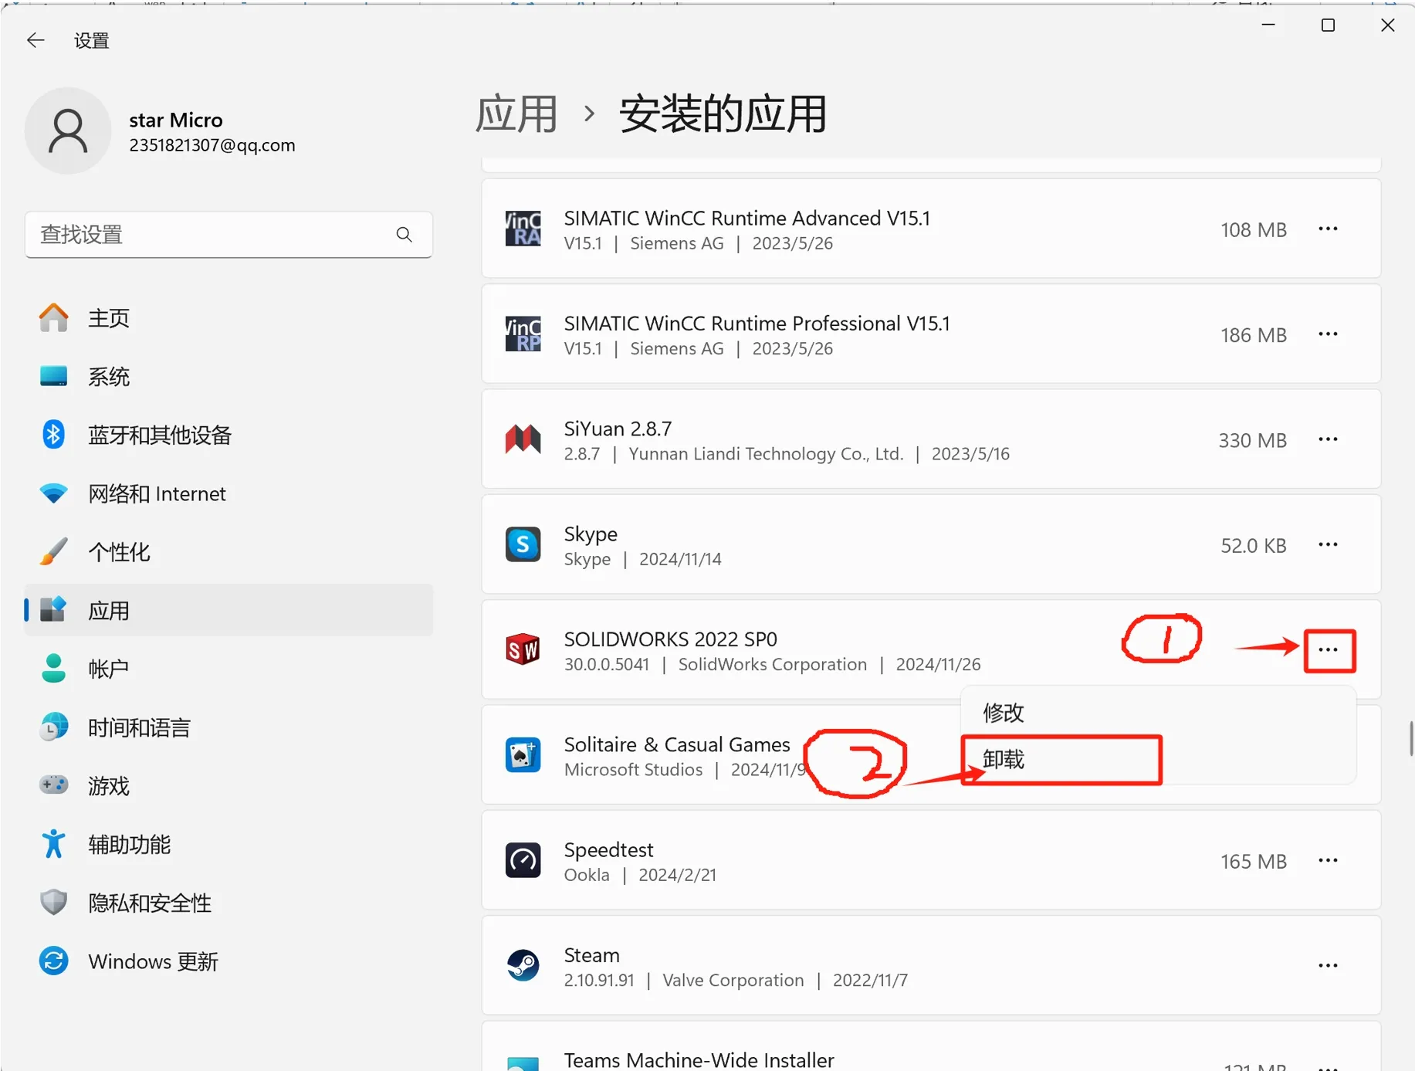The image size is (1415, 1071).
Task: Go back with the arrow icon
Action: [x=36, y=40]
